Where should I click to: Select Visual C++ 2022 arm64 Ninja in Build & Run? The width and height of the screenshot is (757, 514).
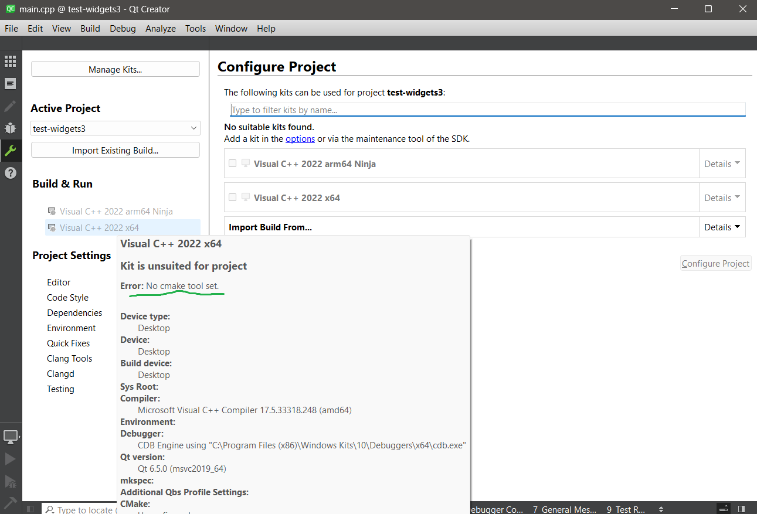(x=116, y=212)
